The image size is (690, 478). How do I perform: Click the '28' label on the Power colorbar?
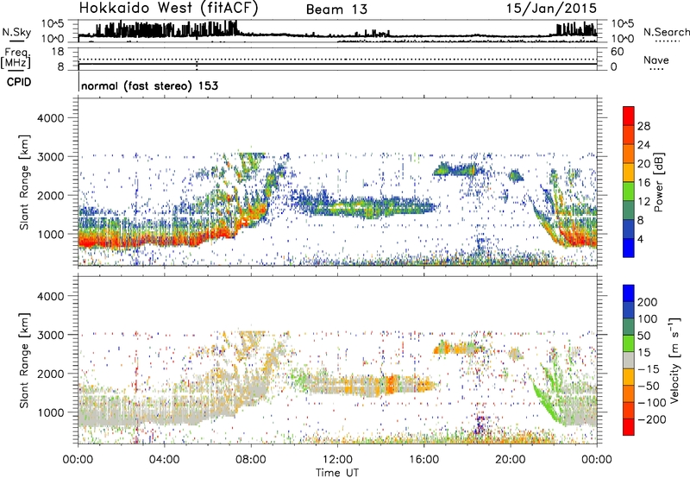[x=643, y=126]
